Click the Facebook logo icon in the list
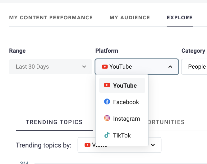 (107, 102)
